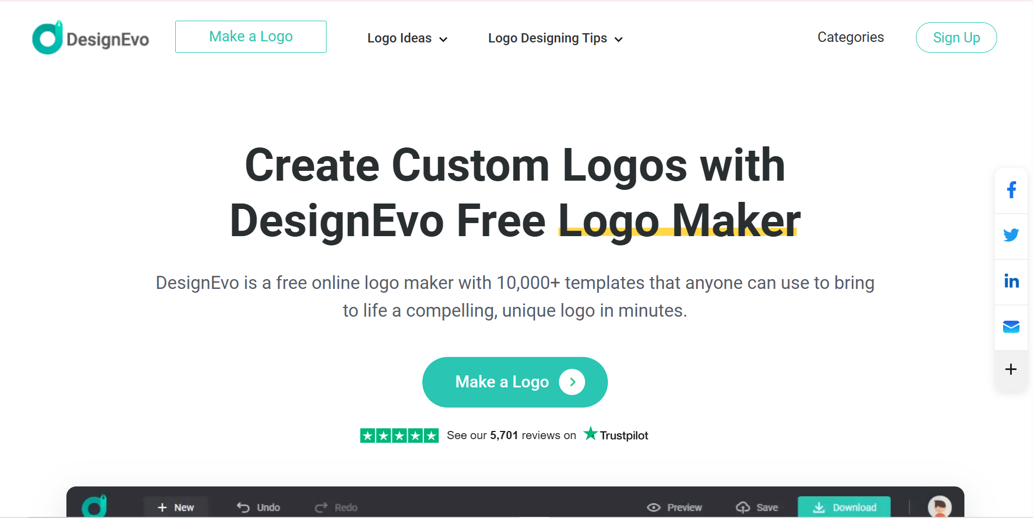
Task: Click the Undo arrow in editor preview
Action: click(x=243, y=507)
